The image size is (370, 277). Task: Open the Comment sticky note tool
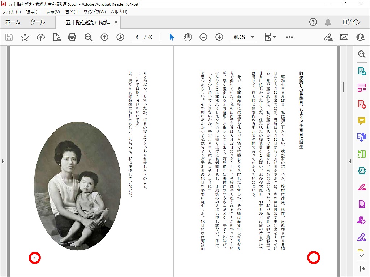pyautogui.click(x=361, y=121)
